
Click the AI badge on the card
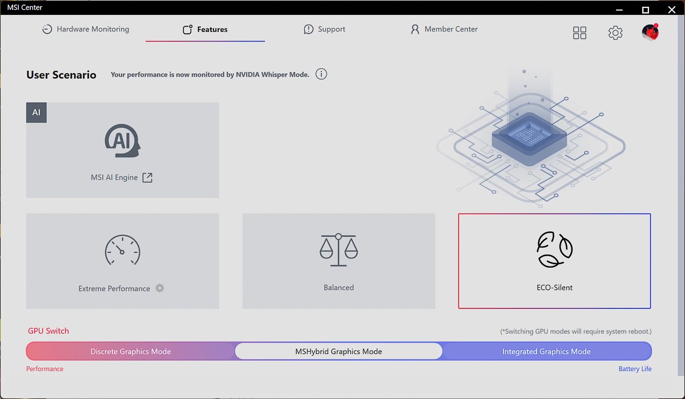37,112
